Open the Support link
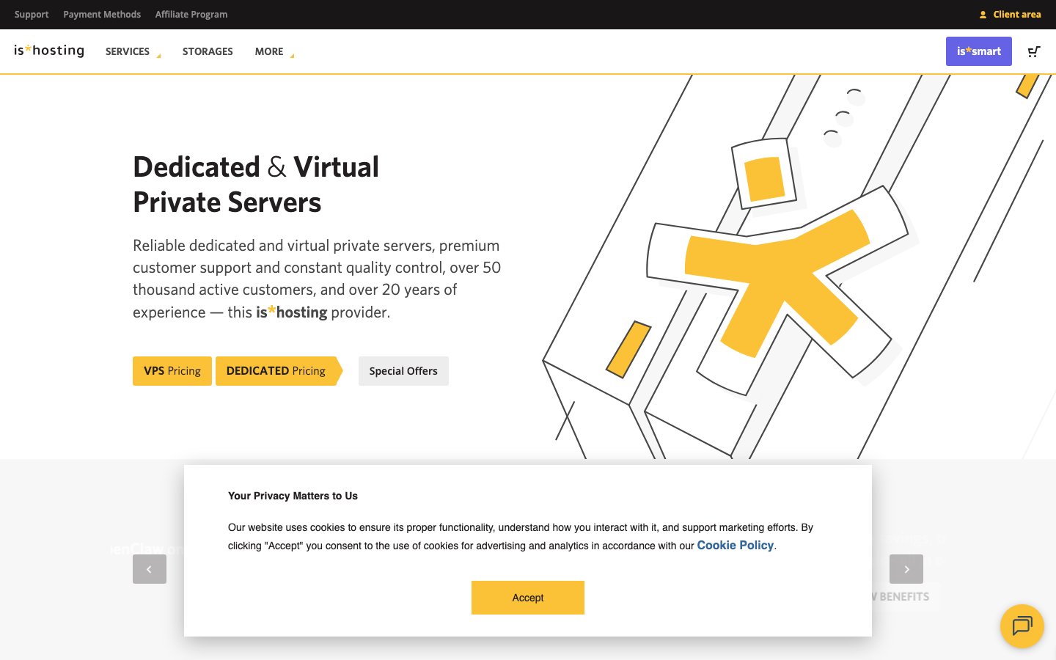Viewport: 1056px width, 660px height. tap(32, 14)
